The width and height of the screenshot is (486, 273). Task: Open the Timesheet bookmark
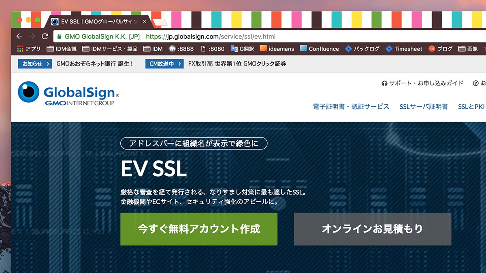[x=404, y=49]
